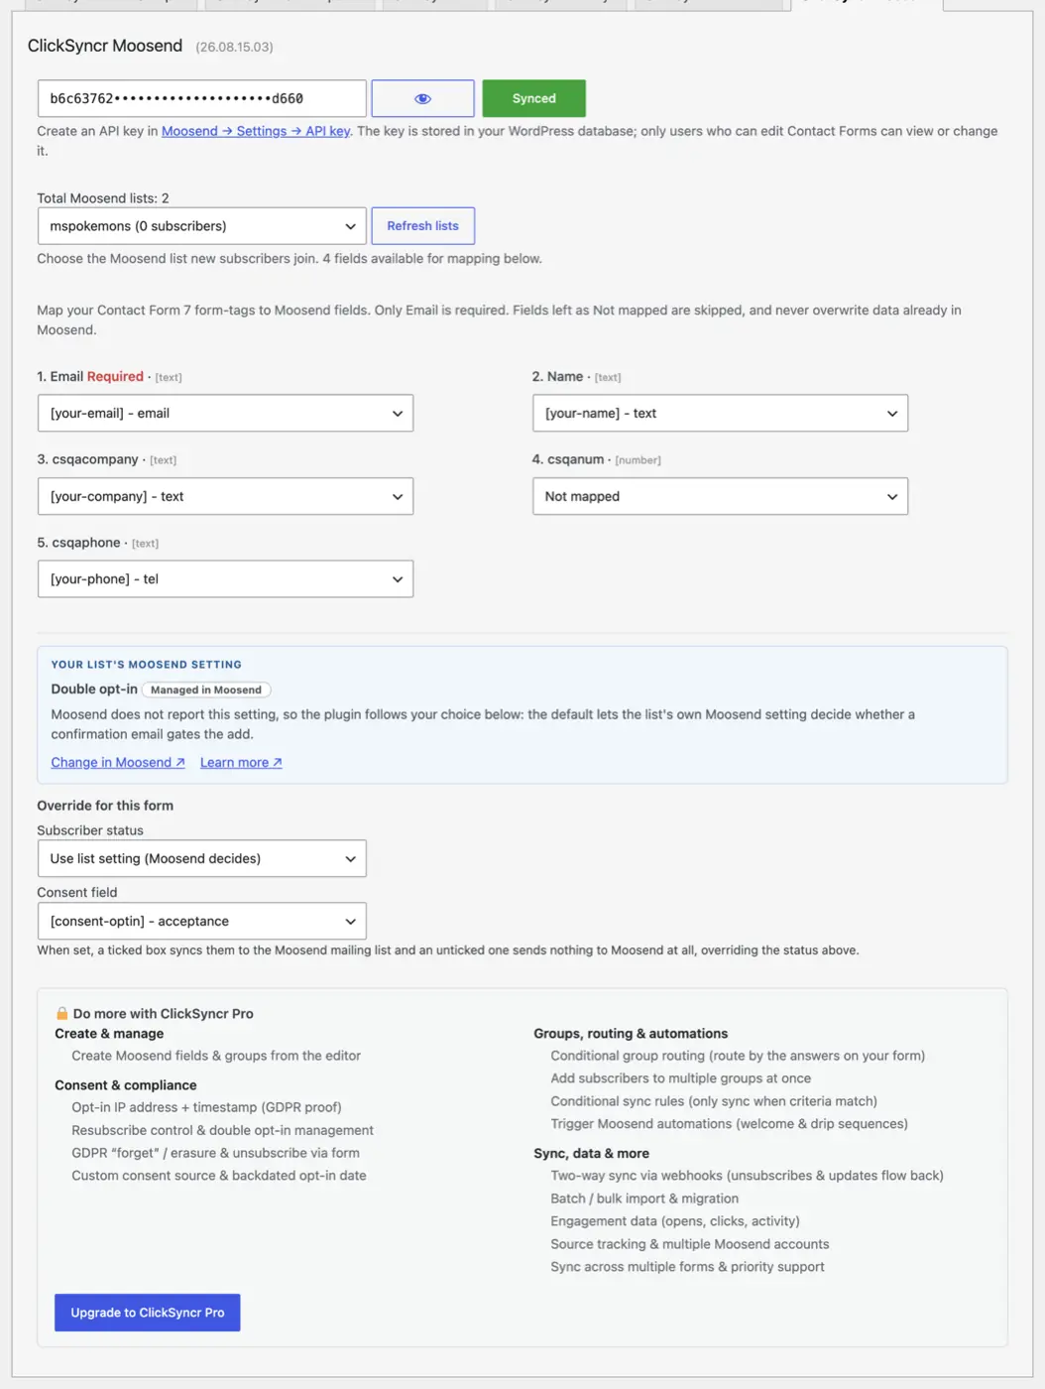1045x1389 pixels.
Task: Click 'Override for this form' heading
Action: coord(105,806)
